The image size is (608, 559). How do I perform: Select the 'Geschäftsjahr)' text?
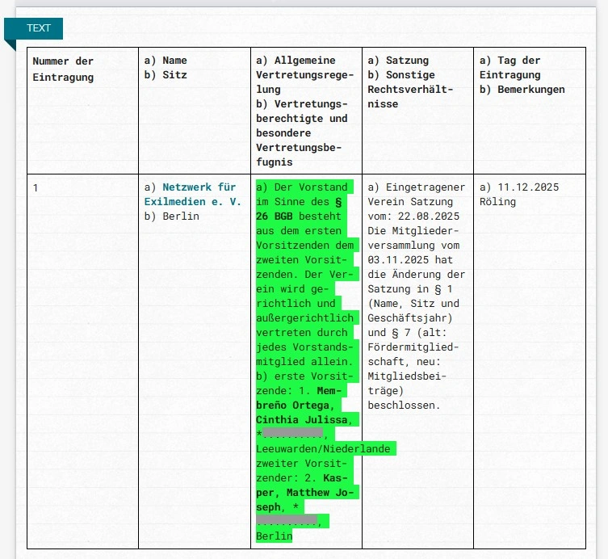[410, 318]
